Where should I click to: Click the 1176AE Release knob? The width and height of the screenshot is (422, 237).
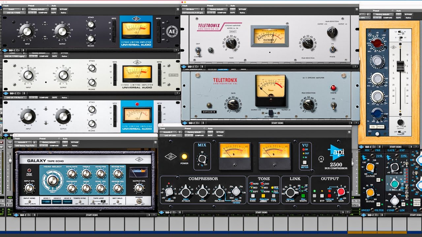pos(91,39)
